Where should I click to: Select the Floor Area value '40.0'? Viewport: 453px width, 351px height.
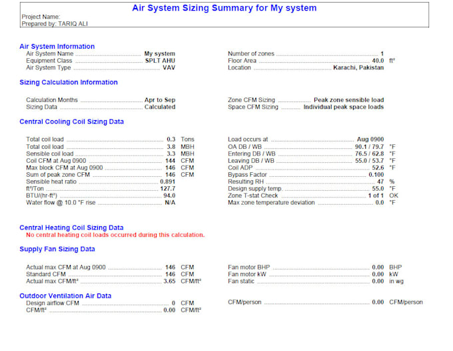click(378, 61)
